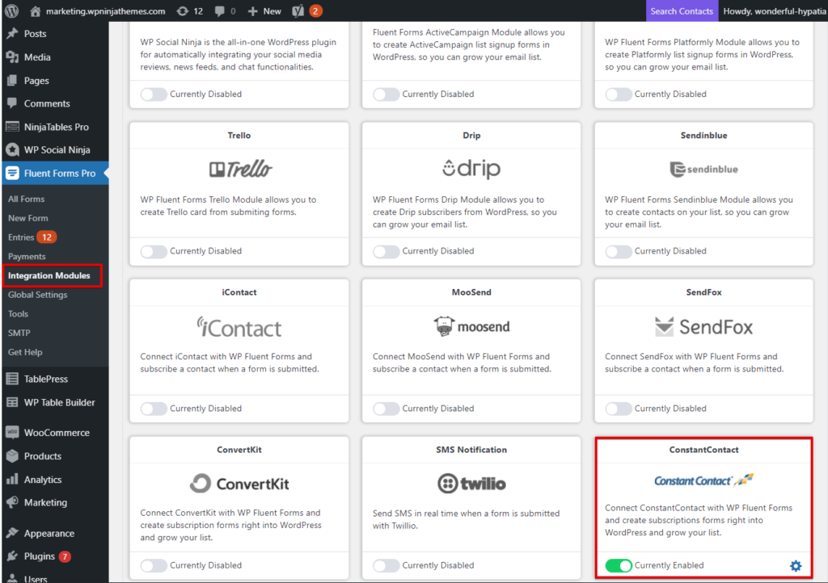Open the updates icon showing 12
Image resolution: width=828 pixels, height=583 pixels.
coord(182,11)
